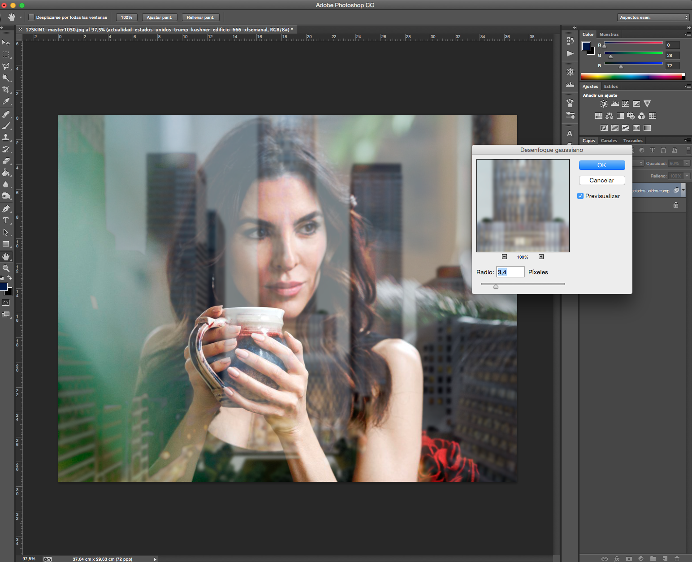Click the lock icon on the background layer
The height and width of the screenshot is (562, 692).
[676, 205]
